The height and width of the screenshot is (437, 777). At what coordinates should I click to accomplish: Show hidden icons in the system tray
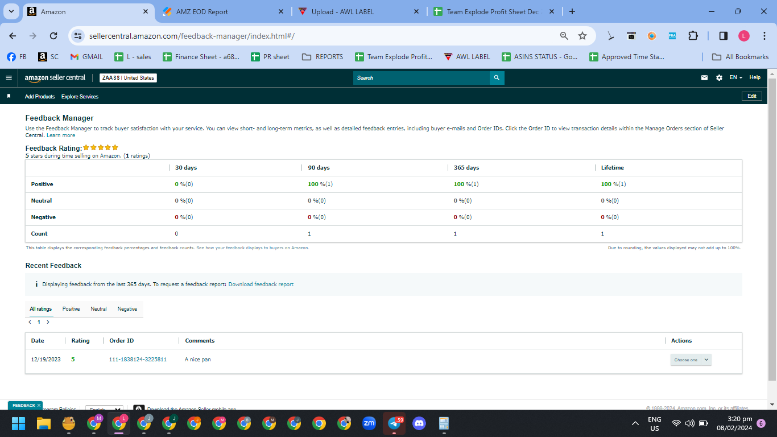click(x=635, y=423)
